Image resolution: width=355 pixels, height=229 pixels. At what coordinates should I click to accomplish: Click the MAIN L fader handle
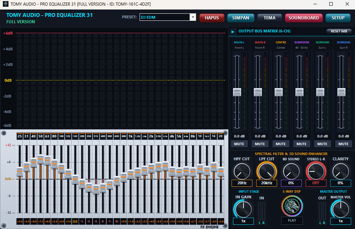pos(237,92)
